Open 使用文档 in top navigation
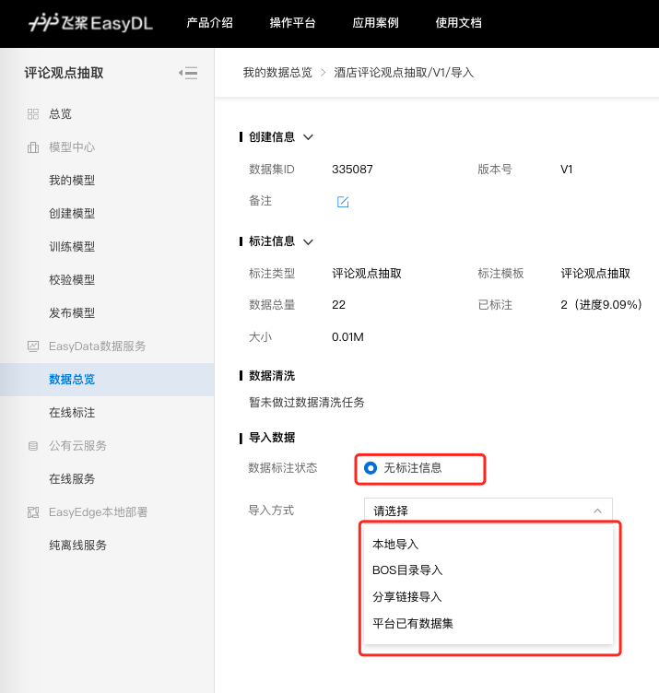 pos(459,22)
